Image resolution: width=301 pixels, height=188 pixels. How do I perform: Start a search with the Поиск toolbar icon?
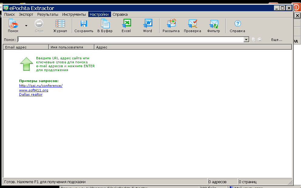point(13,25)
